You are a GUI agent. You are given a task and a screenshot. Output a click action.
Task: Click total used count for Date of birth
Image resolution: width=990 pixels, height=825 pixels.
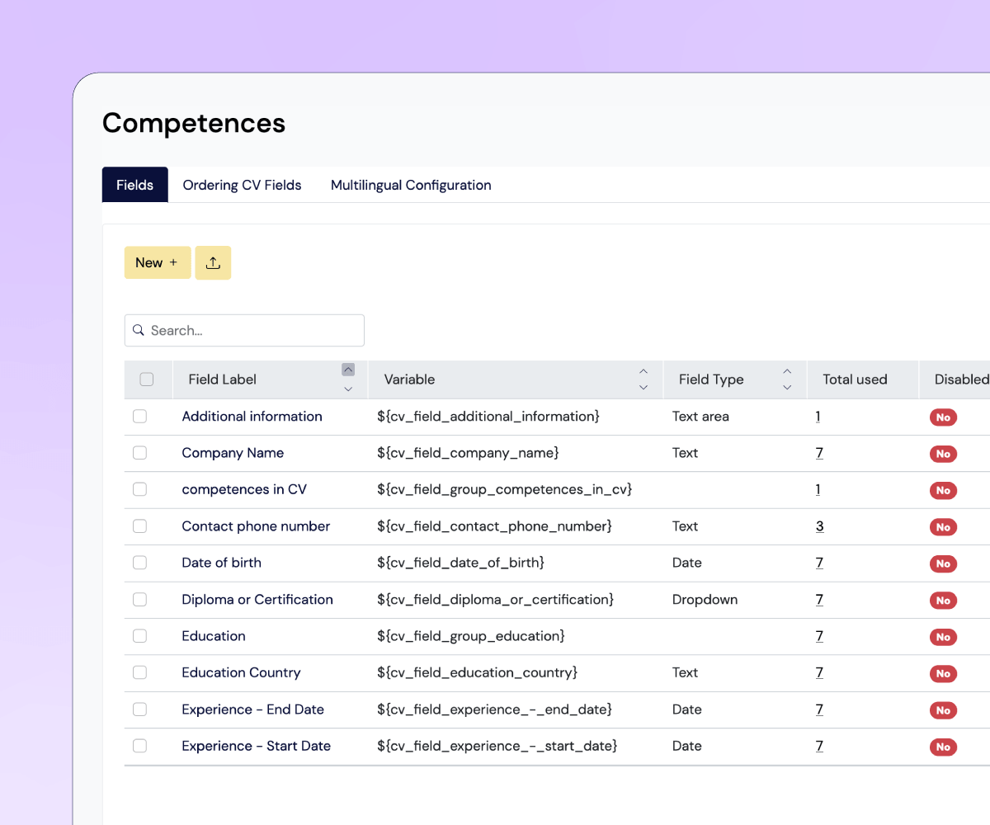[x=819, y=563]
